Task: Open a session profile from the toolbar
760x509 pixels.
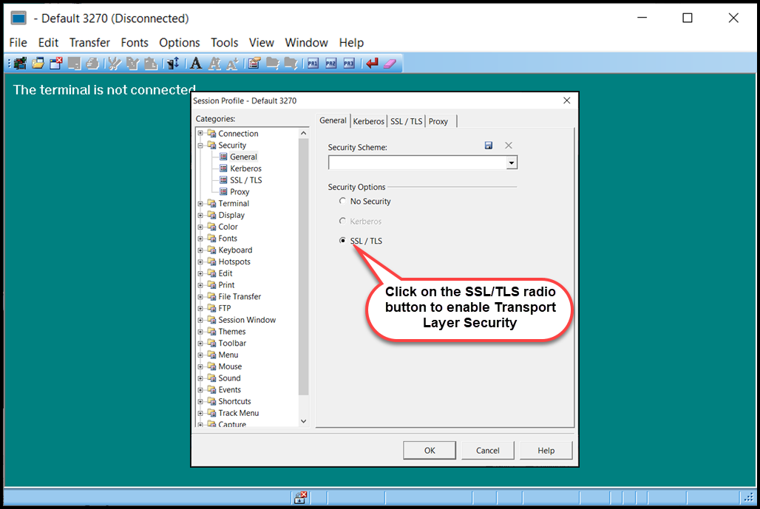Action: click(37, 63)
